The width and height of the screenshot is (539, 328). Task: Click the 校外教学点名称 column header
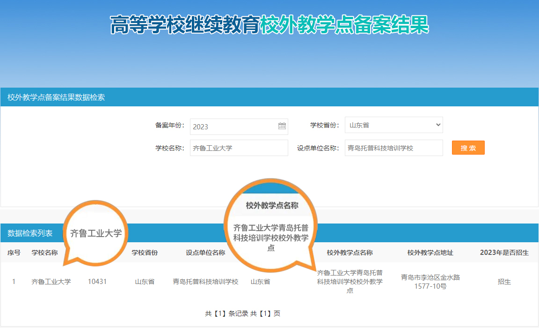[x=350, y=253]
